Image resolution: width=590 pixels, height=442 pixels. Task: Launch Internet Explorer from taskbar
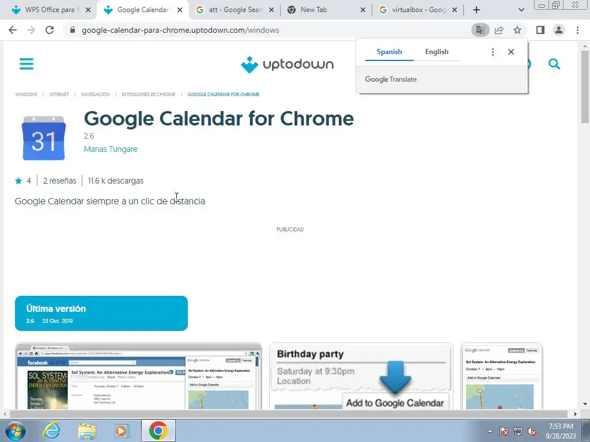51,430
